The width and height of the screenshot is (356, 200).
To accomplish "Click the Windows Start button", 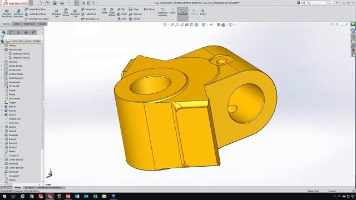I will [x=4, y=196].
